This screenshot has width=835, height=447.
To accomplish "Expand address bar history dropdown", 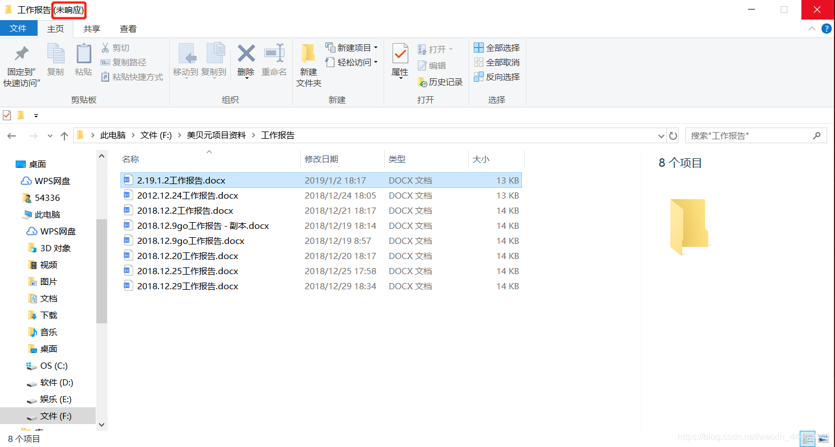I will click(661, 136).
